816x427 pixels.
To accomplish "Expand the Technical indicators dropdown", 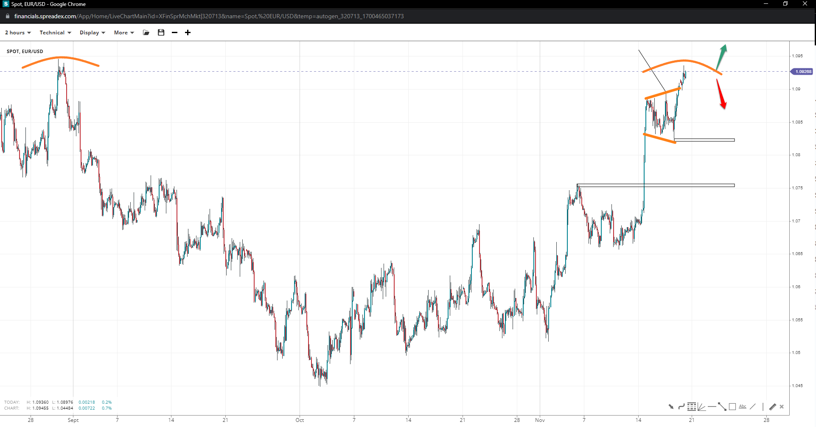I will pos(55,33).
